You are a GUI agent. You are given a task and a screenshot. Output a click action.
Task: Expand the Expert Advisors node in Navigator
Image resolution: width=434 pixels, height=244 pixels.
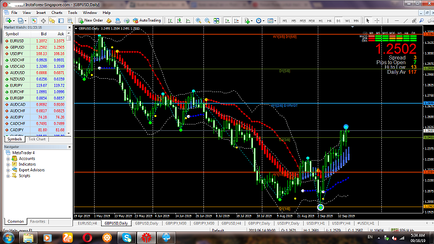[8, 170]
